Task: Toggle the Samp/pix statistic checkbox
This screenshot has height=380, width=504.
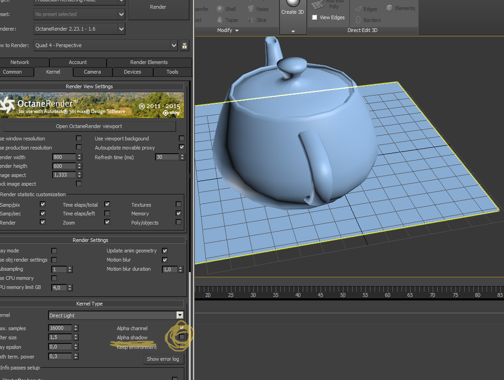Action: pyautogui.click(x=43, y=204)
